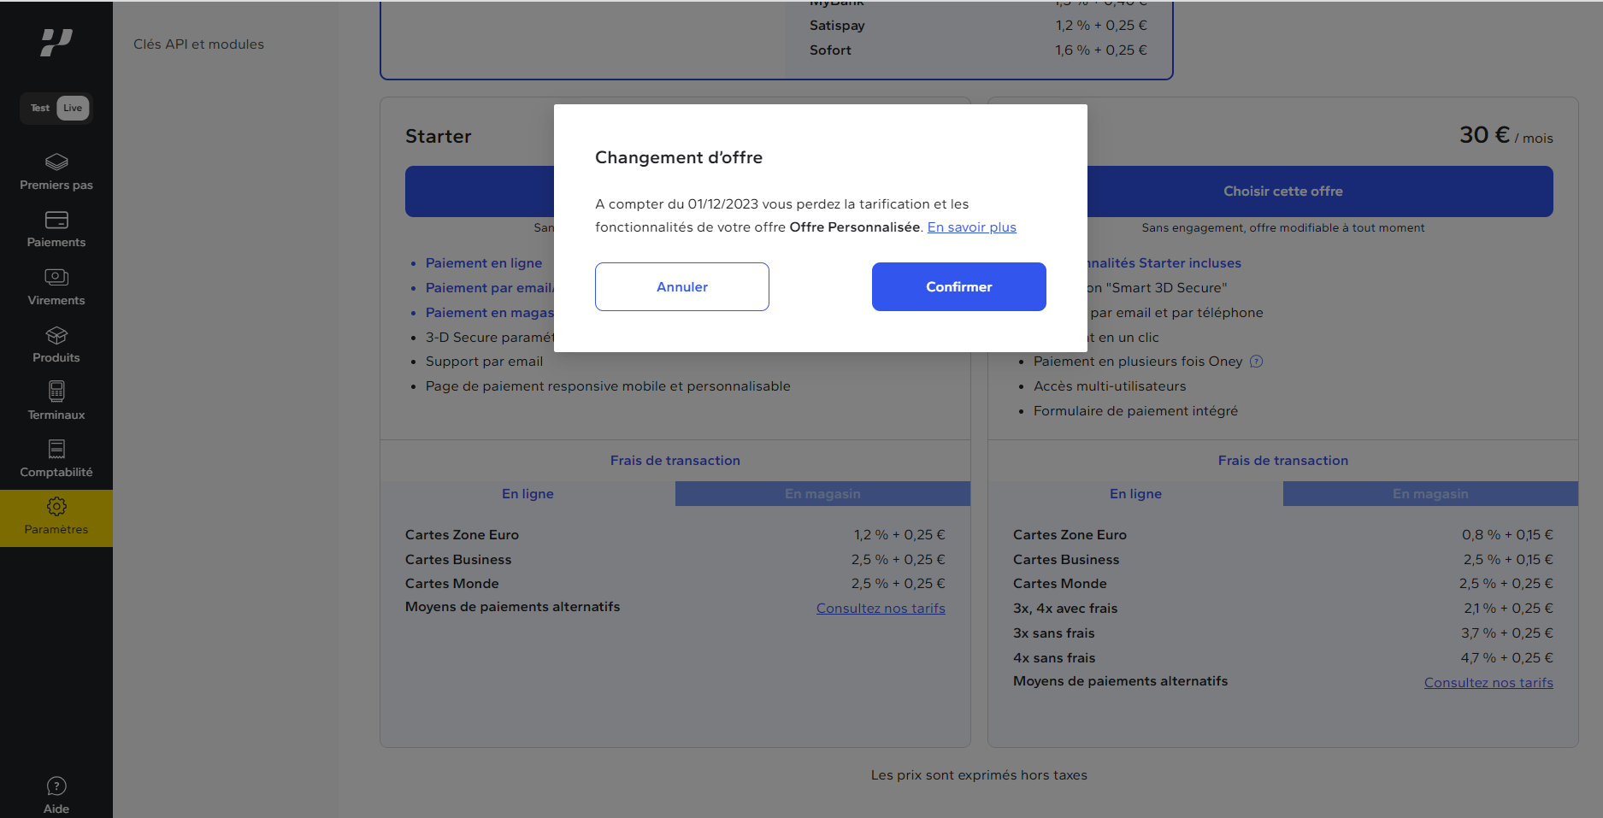Click 4x sans frais rate row
The image size is (1603, 818).
(1283, 658)
